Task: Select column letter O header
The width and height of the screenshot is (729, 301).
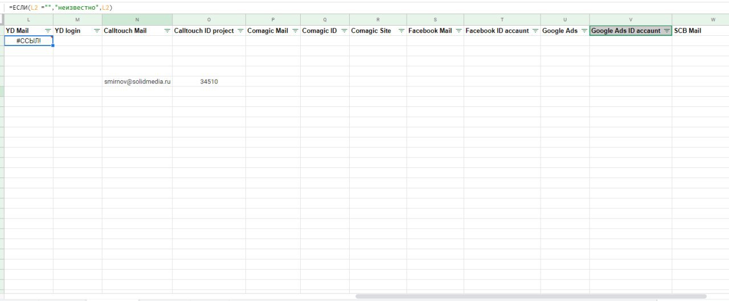Action: 209,19
